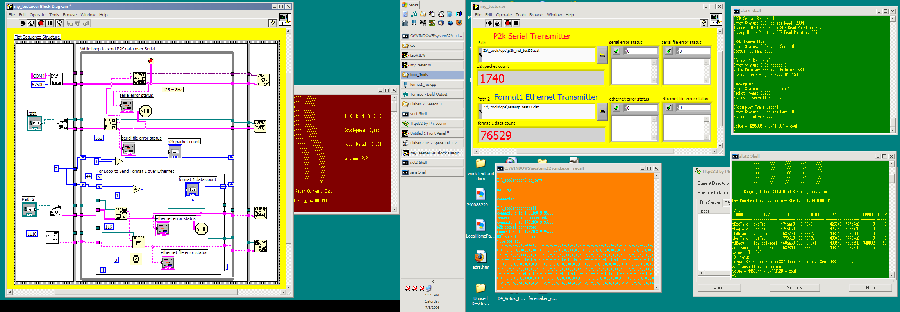Click the About button in Tftpd32
The width and height of the screenshot is (900, 312).
(719, 288)
